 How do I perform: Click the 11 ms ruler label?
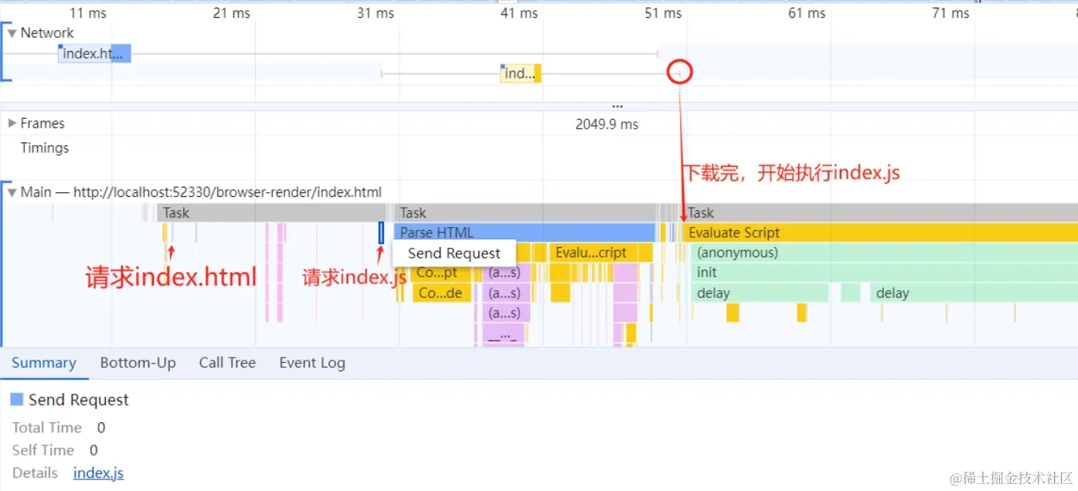click(88, 13)
